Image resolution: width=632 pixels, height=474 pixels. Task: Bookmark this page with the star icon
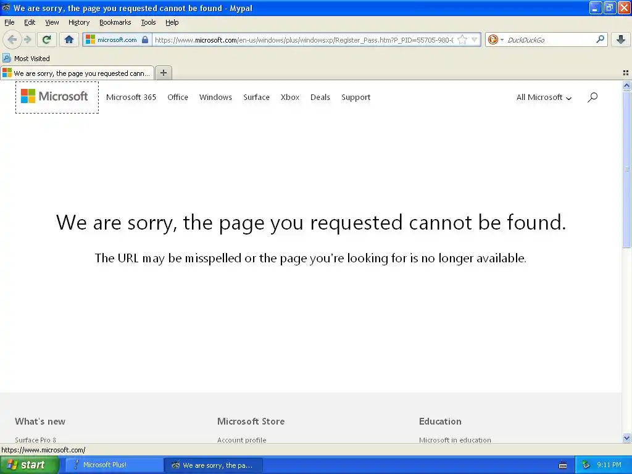[462, 39]
